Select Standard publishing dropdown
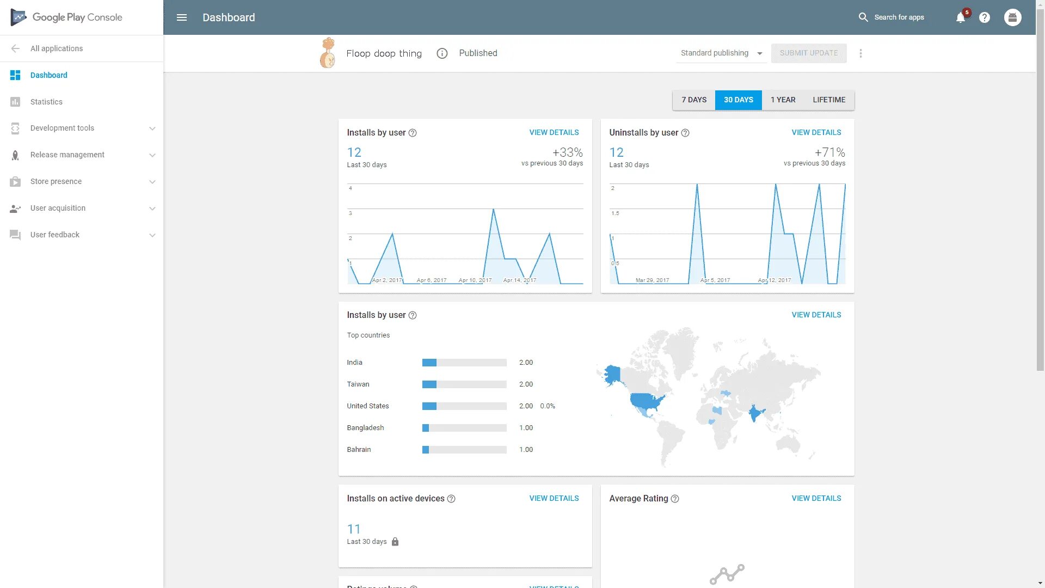The image size is (1045, 588). point(720,53)
